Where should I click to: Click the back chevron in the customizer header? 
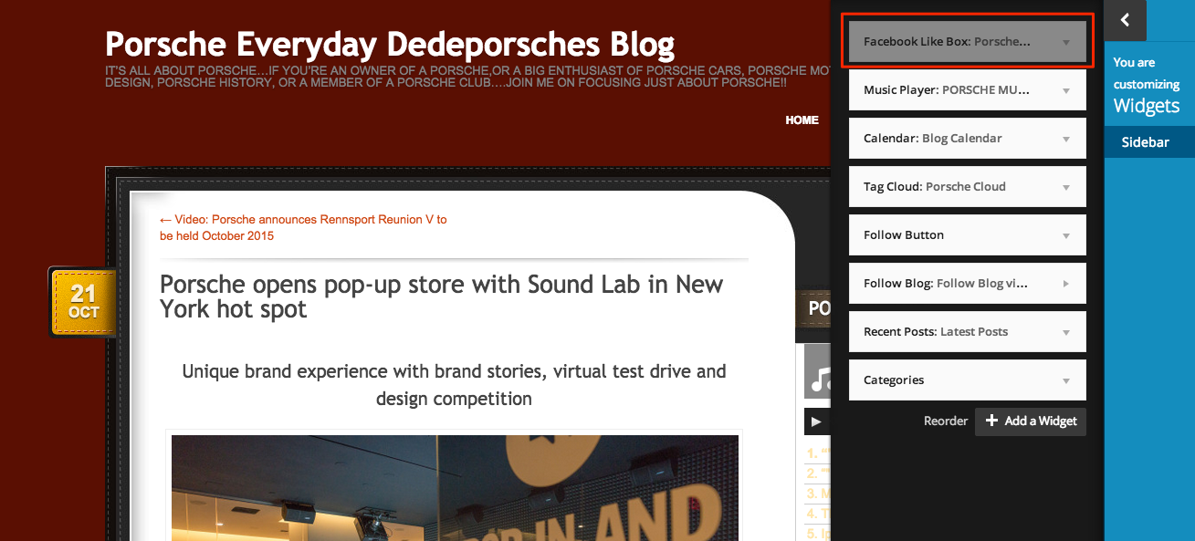1125,20
